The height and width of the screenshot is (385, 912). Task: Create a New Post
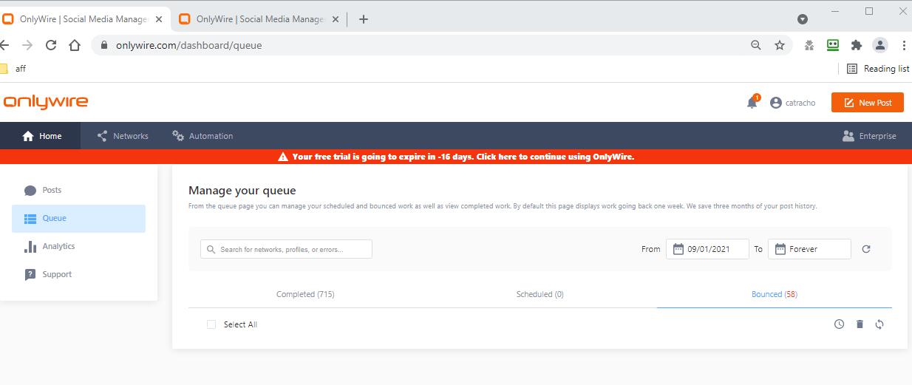click(x=867, y=103)
